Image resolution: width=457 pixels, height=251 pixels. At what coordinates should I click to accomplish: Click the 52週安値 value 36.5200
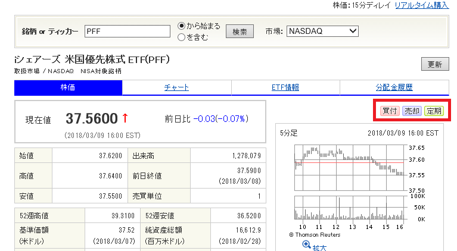pyautogui.click(x=249, y=216)
